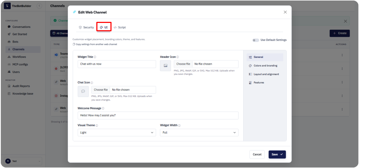Click the Widget Title input field
The image size is (375, 168).
pos(117,64)
